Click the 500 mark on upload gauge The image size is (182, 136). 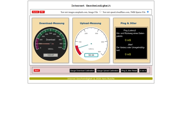coord(99,52)
